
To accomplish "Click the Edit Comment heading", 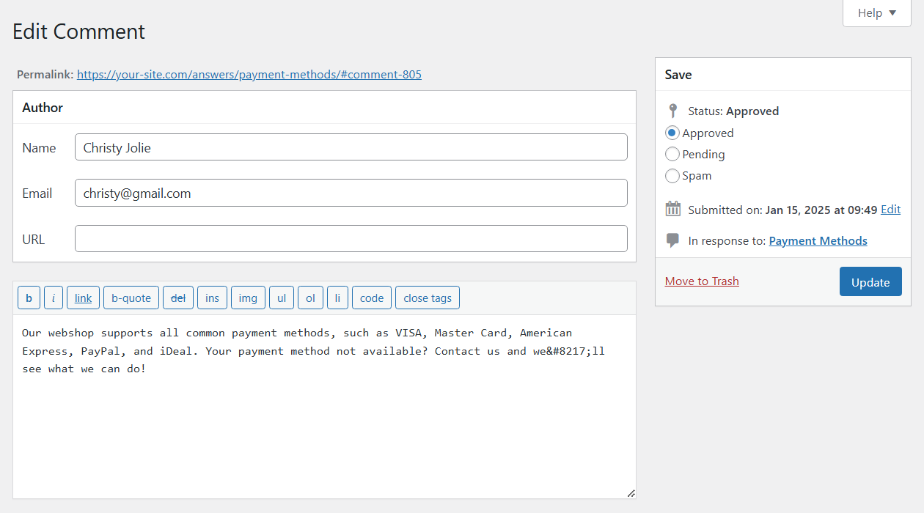I will pos(79,32).
